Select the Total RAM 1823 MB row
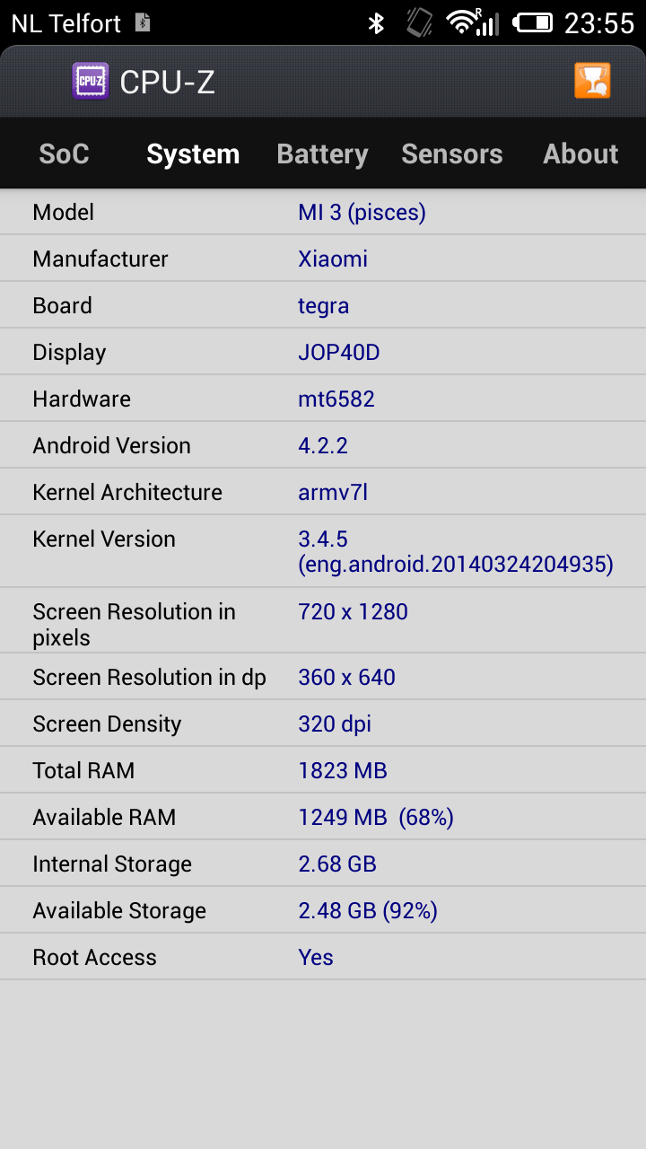Screen dimensions: 646x1149 (x=323, y=770)
